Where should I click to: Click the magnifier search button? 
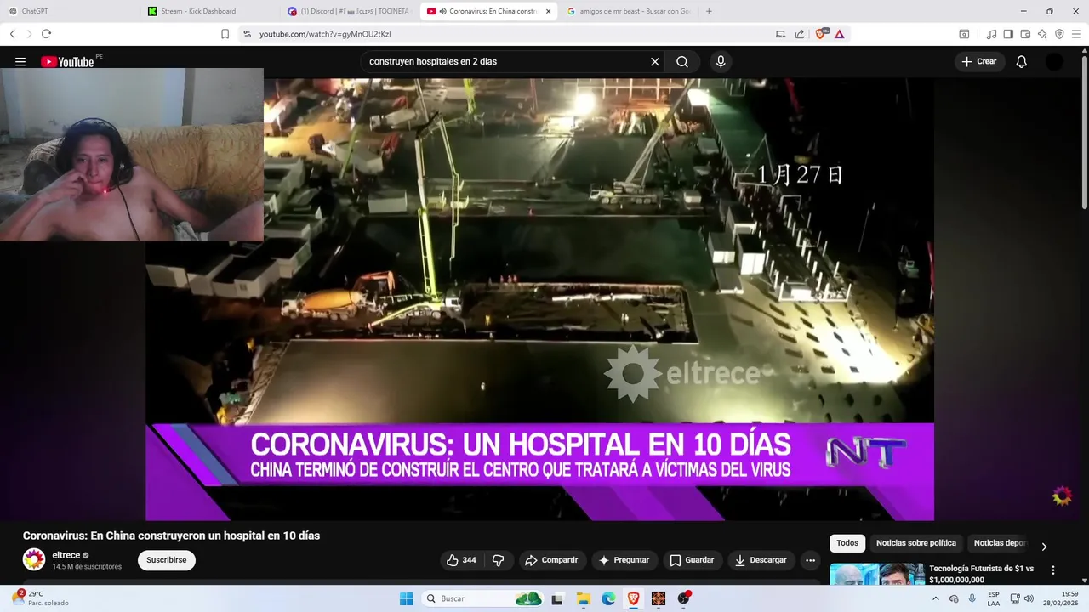[682, 62]
